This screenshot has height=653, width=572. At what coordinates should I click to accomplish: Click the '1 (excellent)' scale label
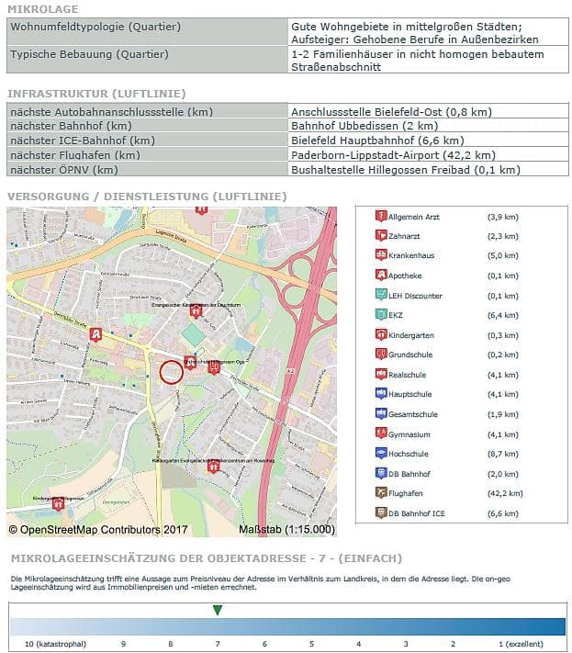pyautogui.click(x=521, y=644)
